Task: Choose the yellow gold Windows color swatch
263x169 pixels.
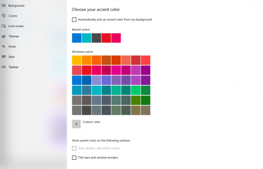Action: tap(77, 60)
